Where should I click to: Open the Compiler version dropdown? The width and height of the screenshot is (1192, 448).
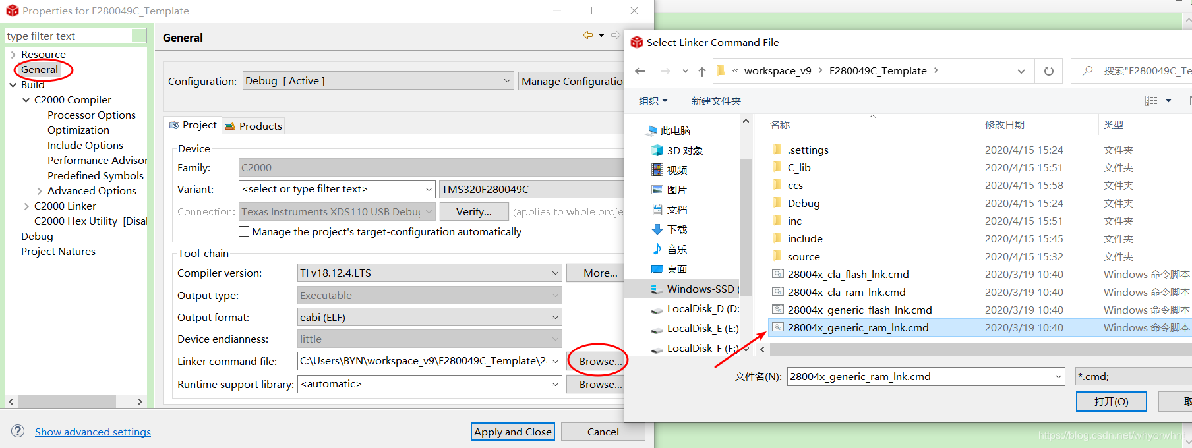pyautogui.click(x=430, y=273)
